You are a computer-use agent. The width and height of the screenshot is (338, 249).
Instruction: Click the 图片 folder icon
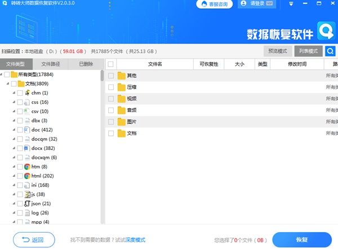pos(122,122)
